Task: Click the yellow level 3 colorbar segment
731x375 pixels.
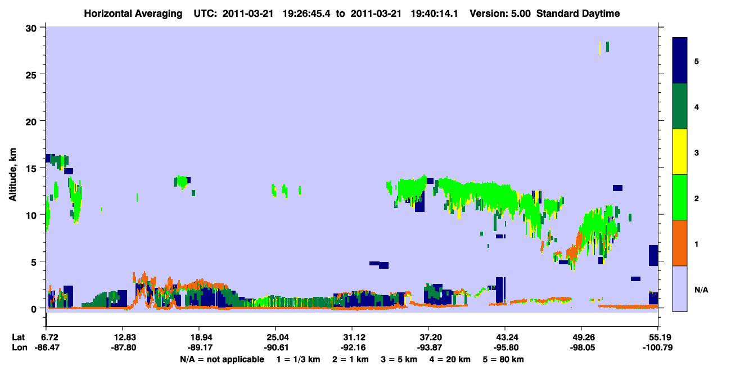Action: (x=680, y=152)
